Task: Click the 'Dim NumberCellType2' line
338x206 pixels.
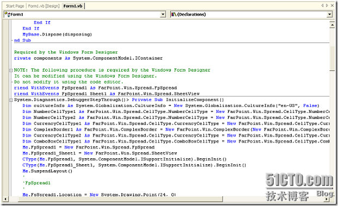Action: [176, 118]
